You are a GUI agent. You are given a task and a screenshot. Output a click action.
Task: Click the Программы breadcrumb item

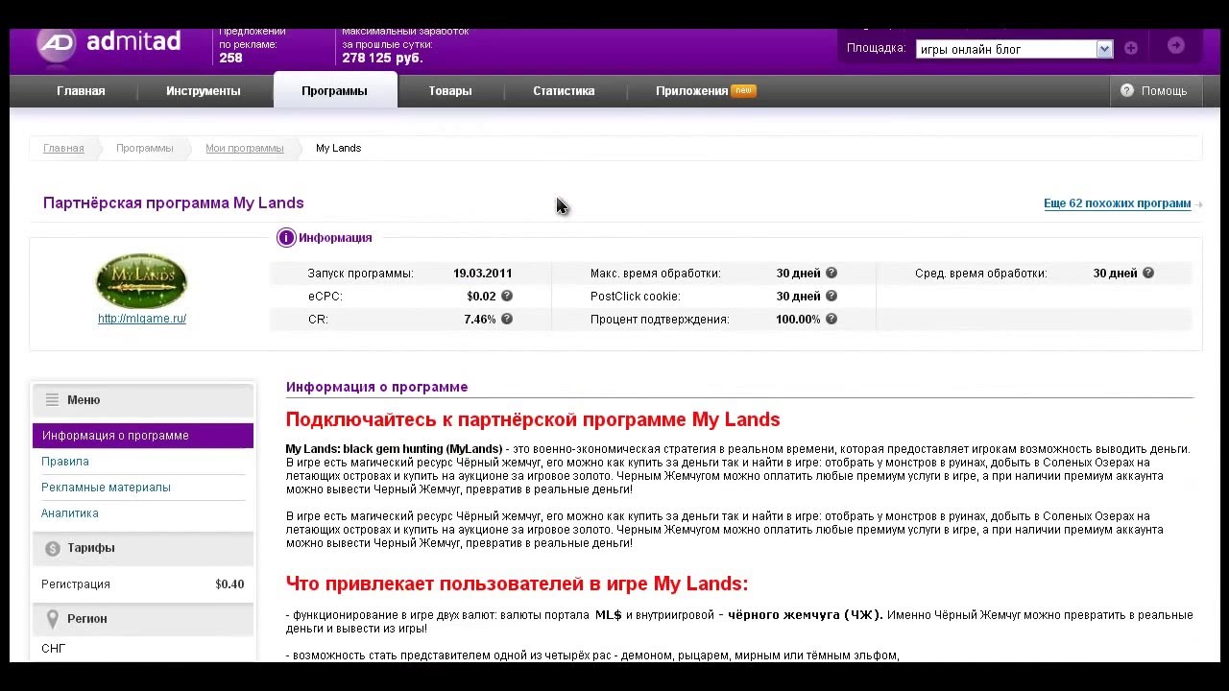coord(145,149)
